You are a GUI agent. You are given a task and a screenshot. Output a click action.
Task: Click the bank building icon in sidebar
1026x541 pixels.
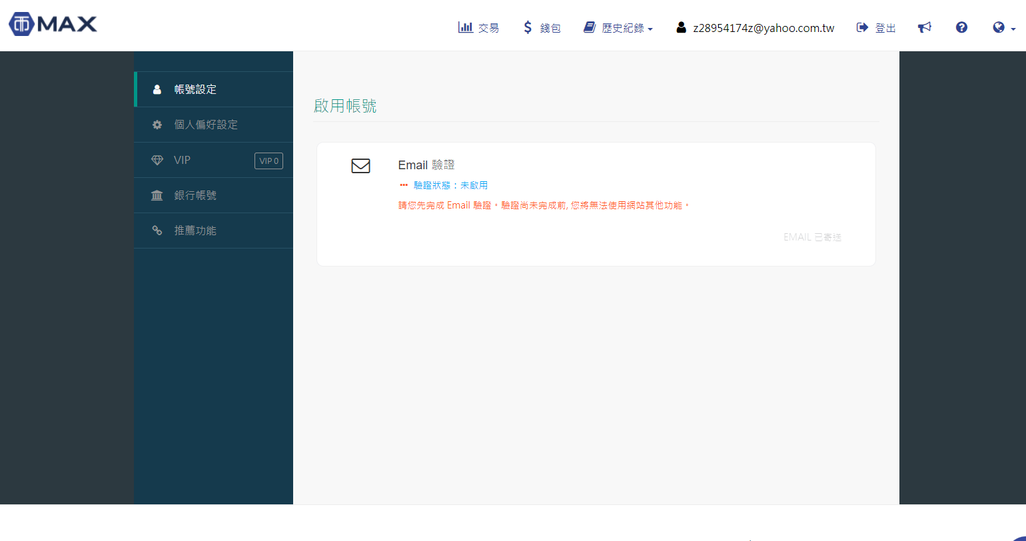(x=157, y=196)
